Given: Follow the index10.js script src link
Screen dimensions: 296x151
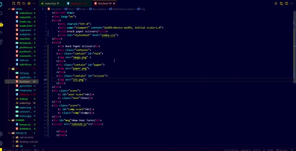Looking at the screenshot, I should (x=79, y=124).
